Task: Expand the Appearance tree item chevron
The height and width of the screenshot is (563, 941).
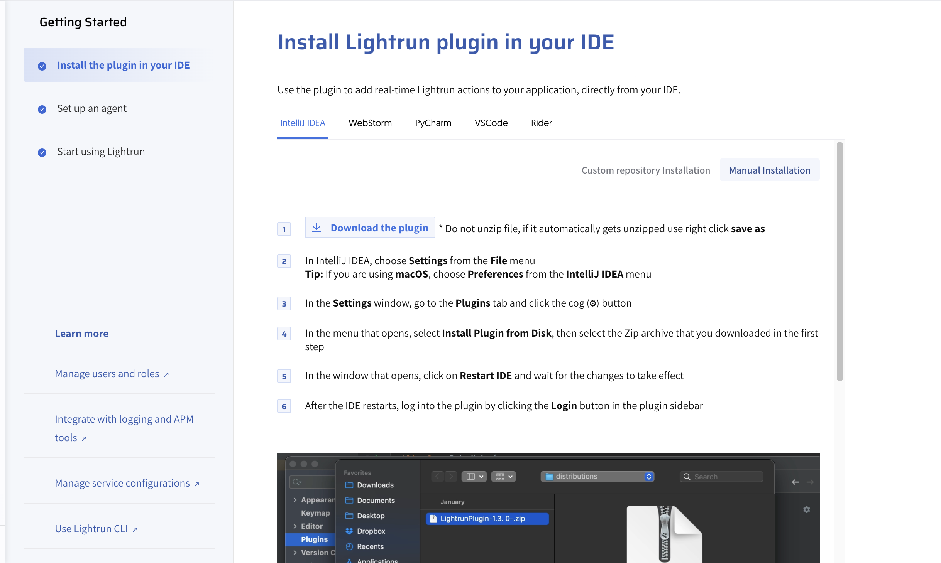Action: (x=295, y=500)
